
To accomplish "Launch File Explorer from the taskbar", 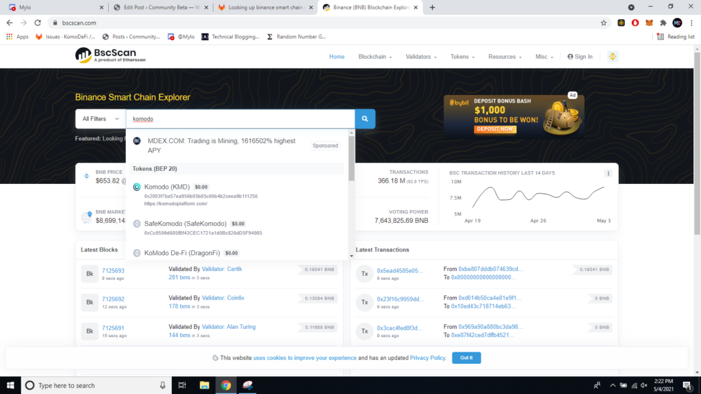I will pos(204,385).
